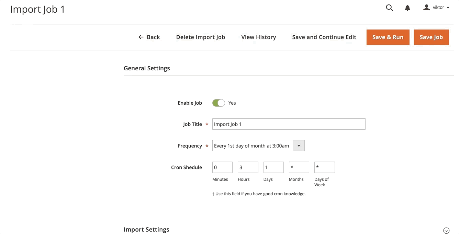This screenshot has height=234, width=459.
Task: Click Delete Import Job
Action: (x=201, y=37)
